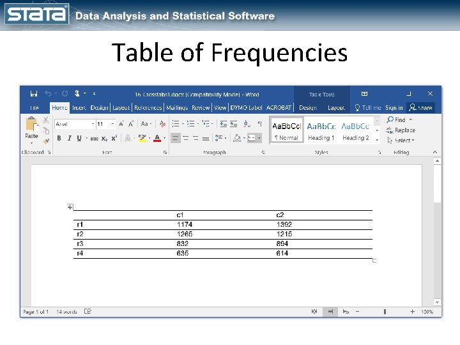Viewport: 460px width, 345px height.
Task: Click the Ribbon Display Options icon
Action: 364,93
